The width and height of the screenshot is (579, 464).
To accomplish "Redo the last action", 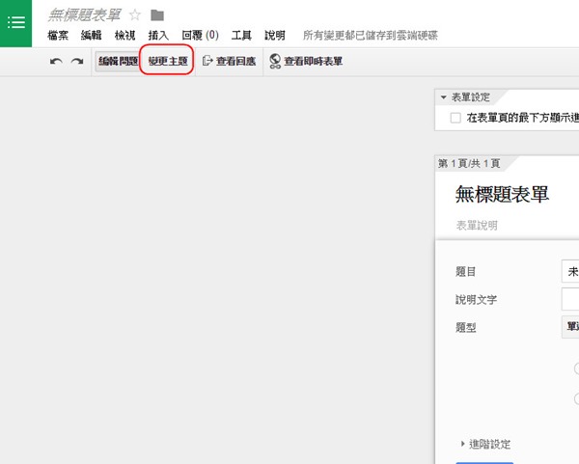I will (77, 61).
